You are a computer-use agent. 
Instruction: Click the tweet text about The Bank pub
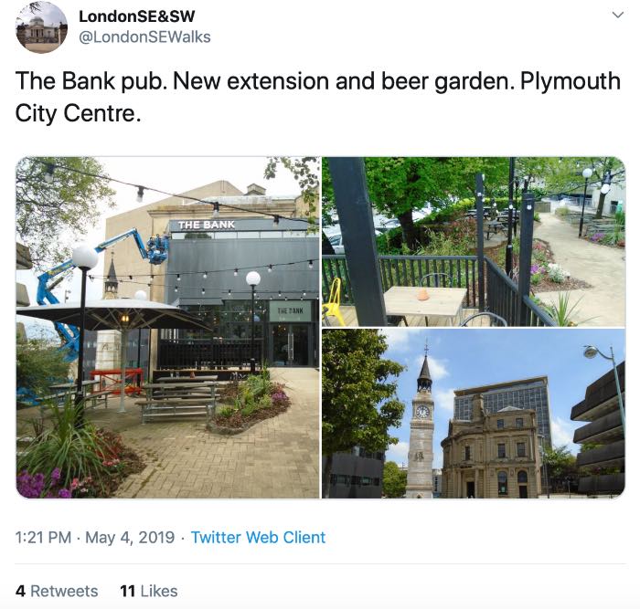click(317, 97)
